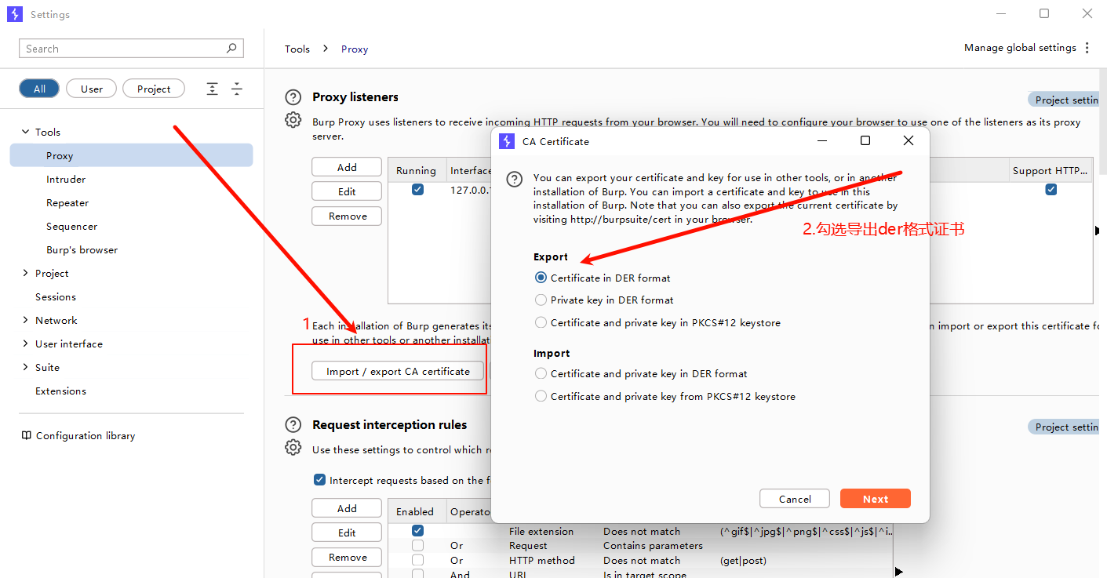The width and height of the screenshot is (1107, 578).
Task: Add a new proxy listener
Action: (x=347, y=167)
